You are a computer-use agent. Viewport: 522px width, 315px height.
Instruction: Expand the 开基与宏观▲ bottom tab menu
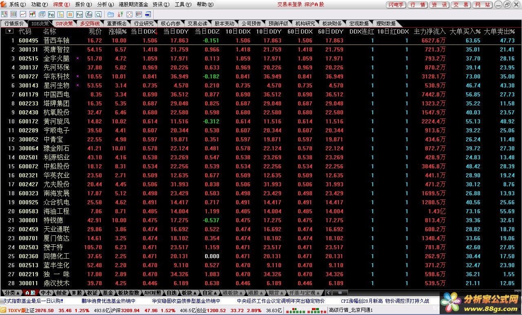305,293
